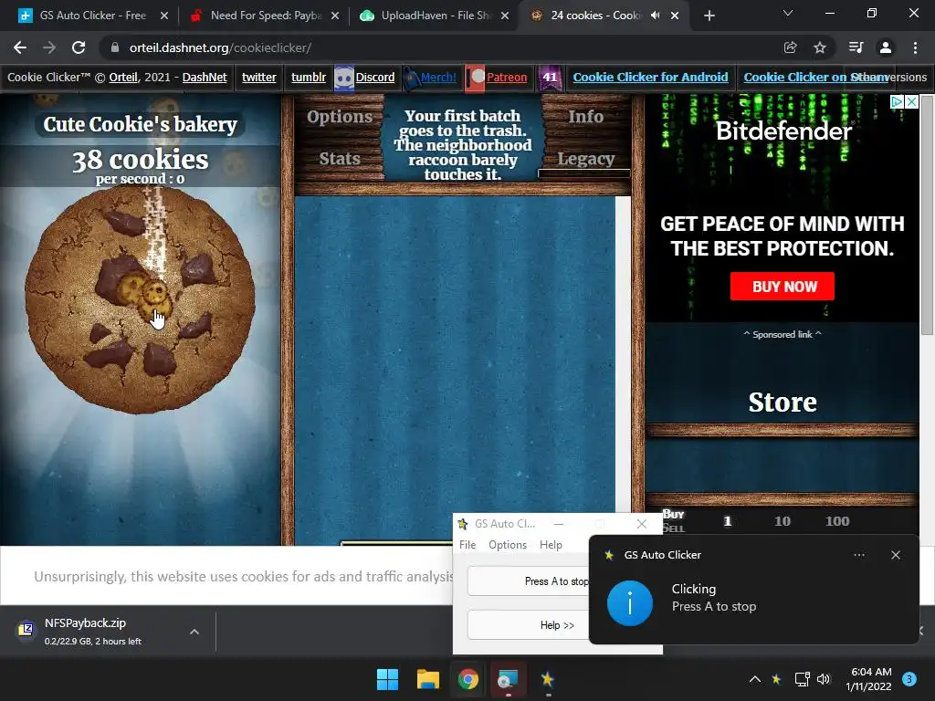Open the tab search dropdown arrow
The width and height of the screenshot is (935, 701).
coord(788,13)
